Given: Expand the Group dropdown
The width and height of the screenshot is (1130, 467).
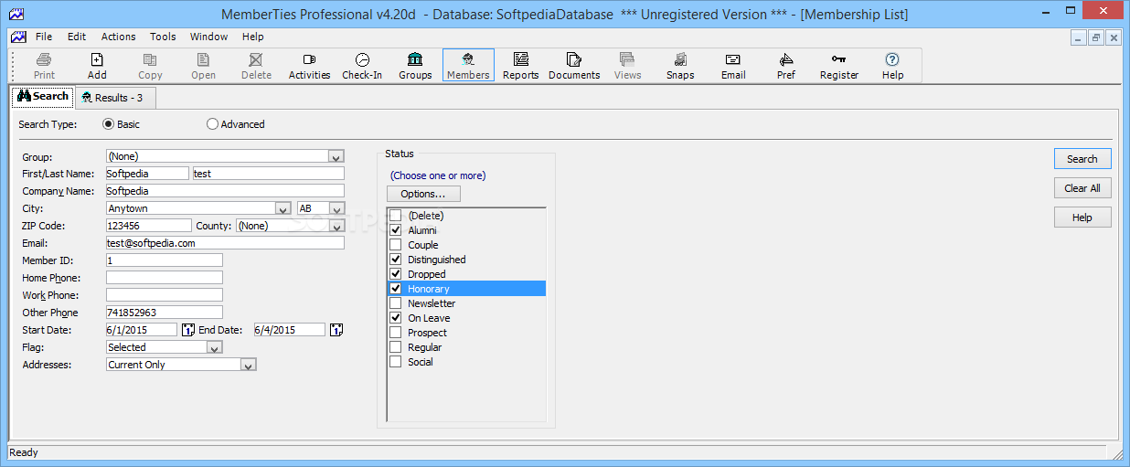Looking at the screenshot, I should (x=336, y=156).
